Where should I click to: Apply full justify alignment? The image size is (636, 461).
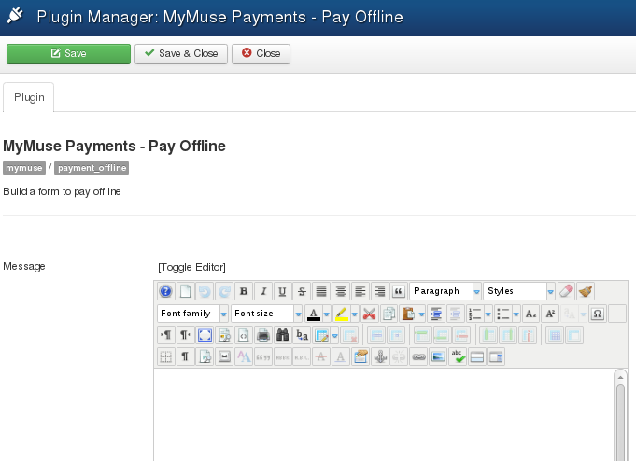[321, 291]
